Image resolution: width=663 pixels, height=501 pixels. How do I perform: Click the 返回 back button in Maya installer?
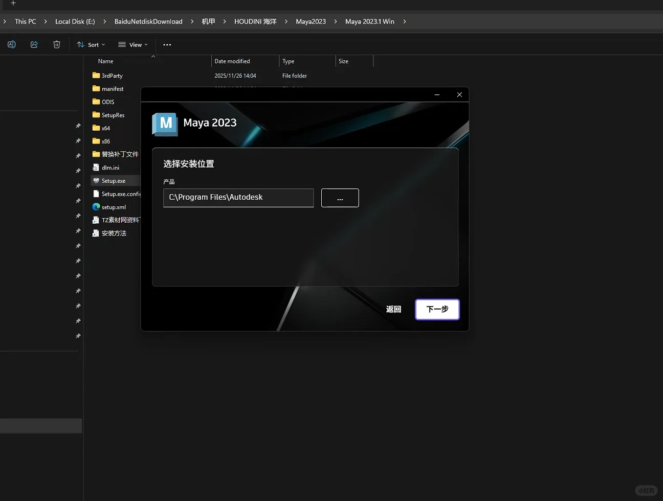click(393, 309)
